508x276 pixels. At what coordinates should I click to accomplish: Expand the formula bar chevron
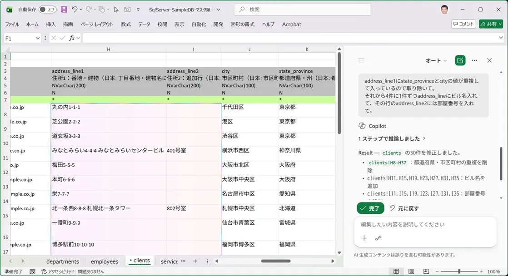tap(501, 38)
